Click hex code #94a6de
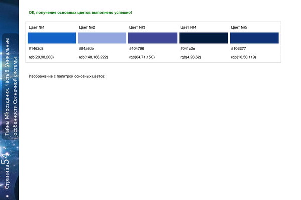 [x=86, y=48]
